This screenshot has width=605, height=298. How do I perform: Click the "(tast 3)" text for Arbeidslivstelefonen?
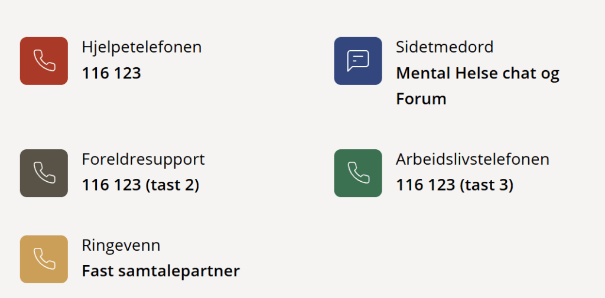click(x=486, y=185)
